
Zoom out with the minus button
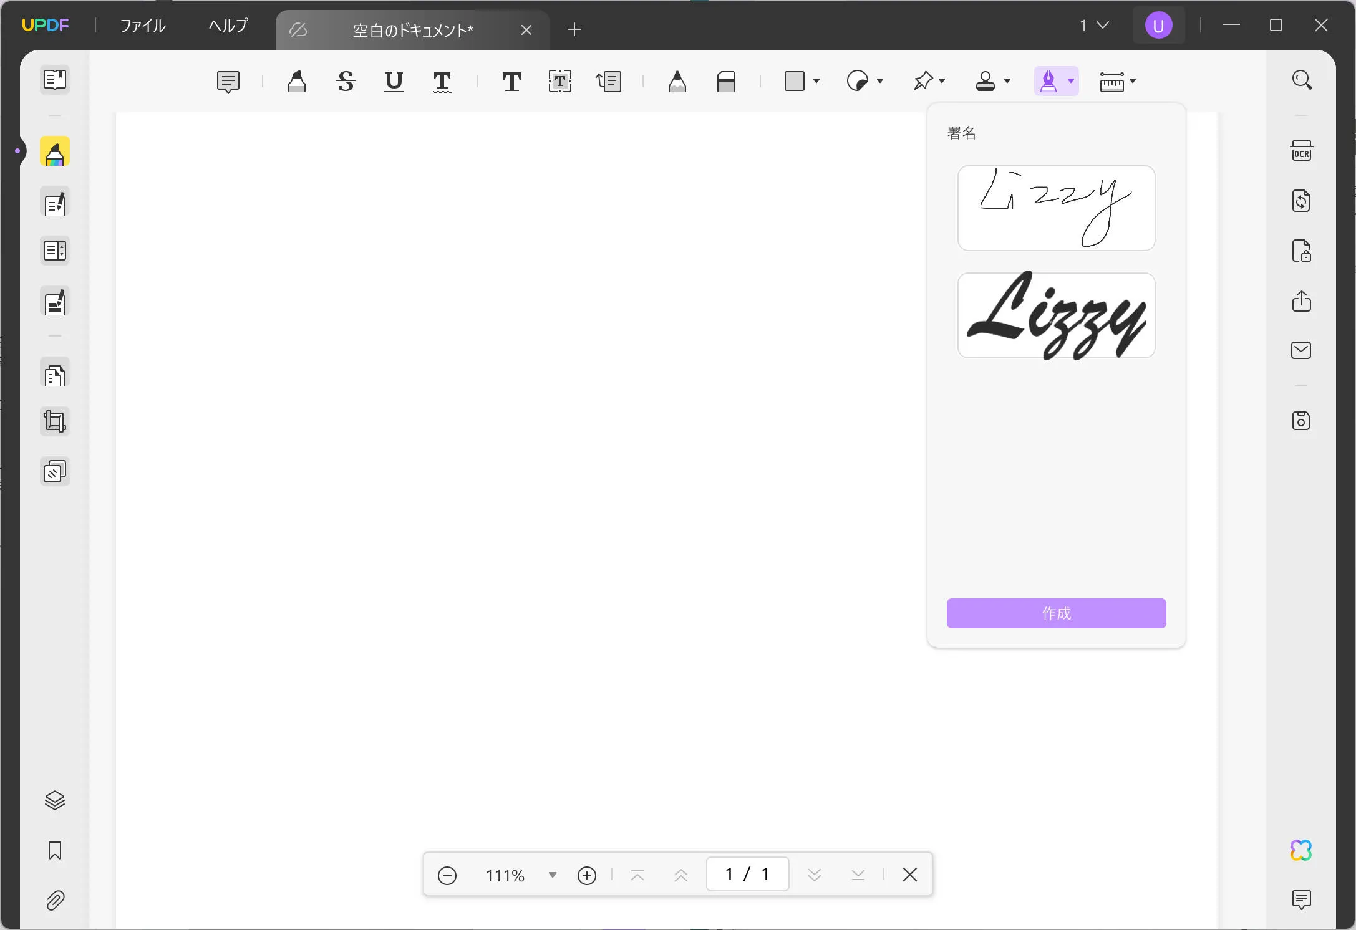(x=447, y=875)
